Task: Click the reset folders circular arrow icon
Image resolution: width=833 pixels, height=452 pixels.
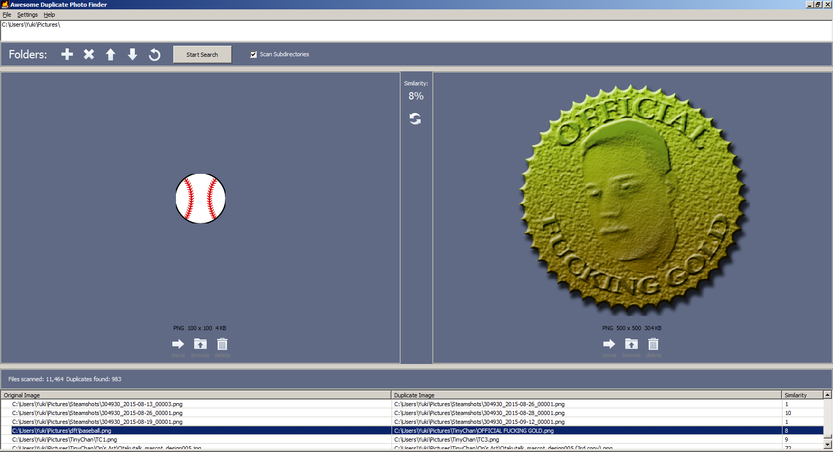Action: point(155,54)
